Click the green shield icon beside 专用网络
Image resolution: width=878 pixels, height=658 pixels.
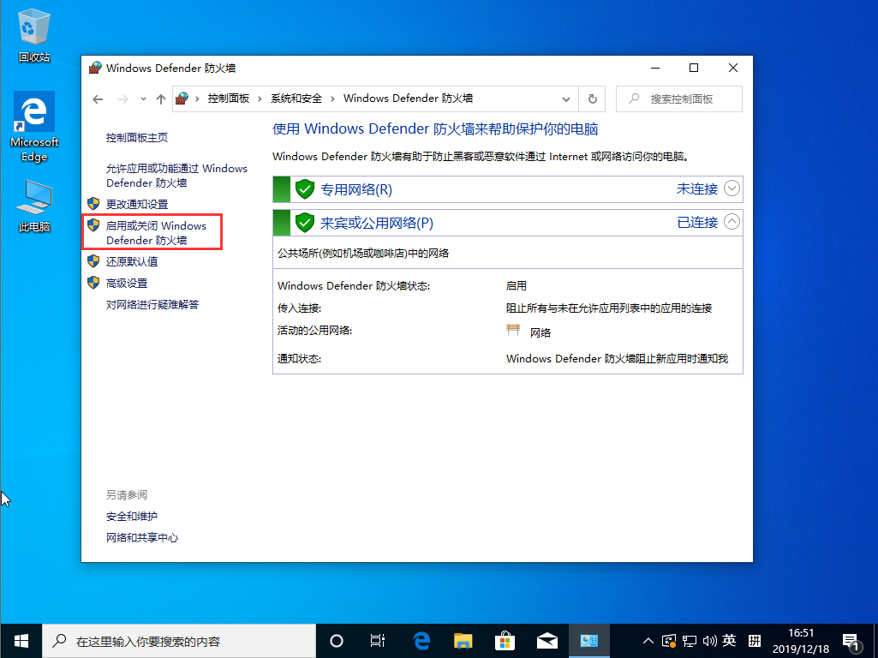pyautogui.click(x=305, y=188)
